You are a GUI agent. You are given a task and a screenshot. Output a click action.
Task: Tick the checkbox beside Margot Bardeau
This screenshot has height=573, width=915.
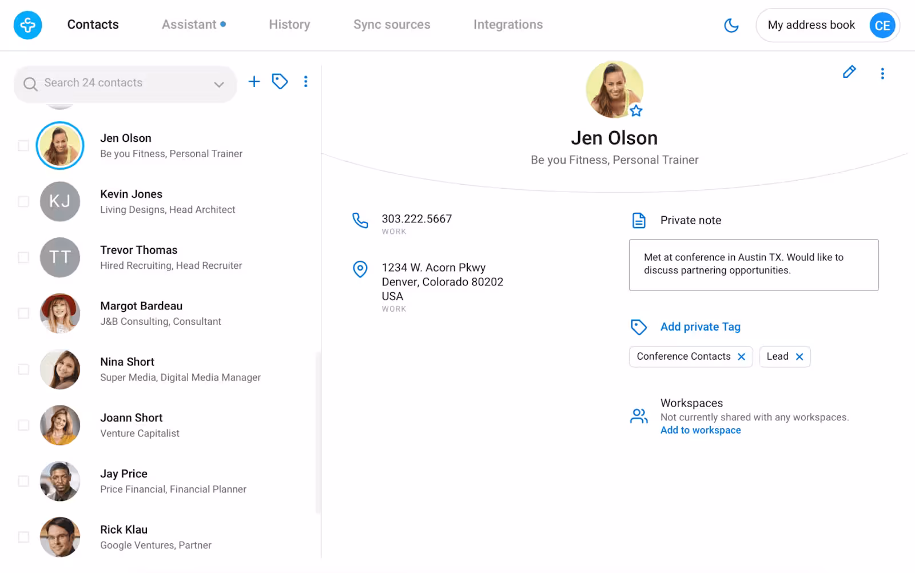[x=23, y=313]
